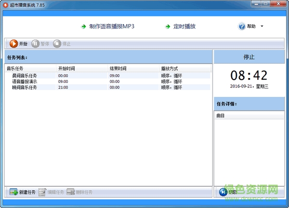Click the 曲目 column header

[249, 116]
